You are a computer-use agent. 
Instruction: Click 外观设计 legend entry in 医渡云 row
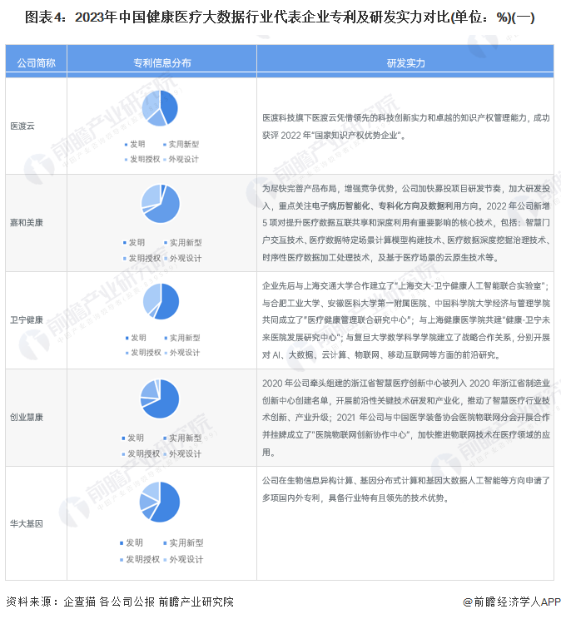[x=181, y=159]
